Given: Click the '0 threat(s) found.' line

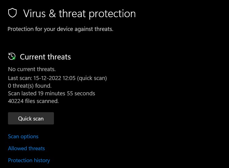Looking at the screenshot, I should point(30,86).
